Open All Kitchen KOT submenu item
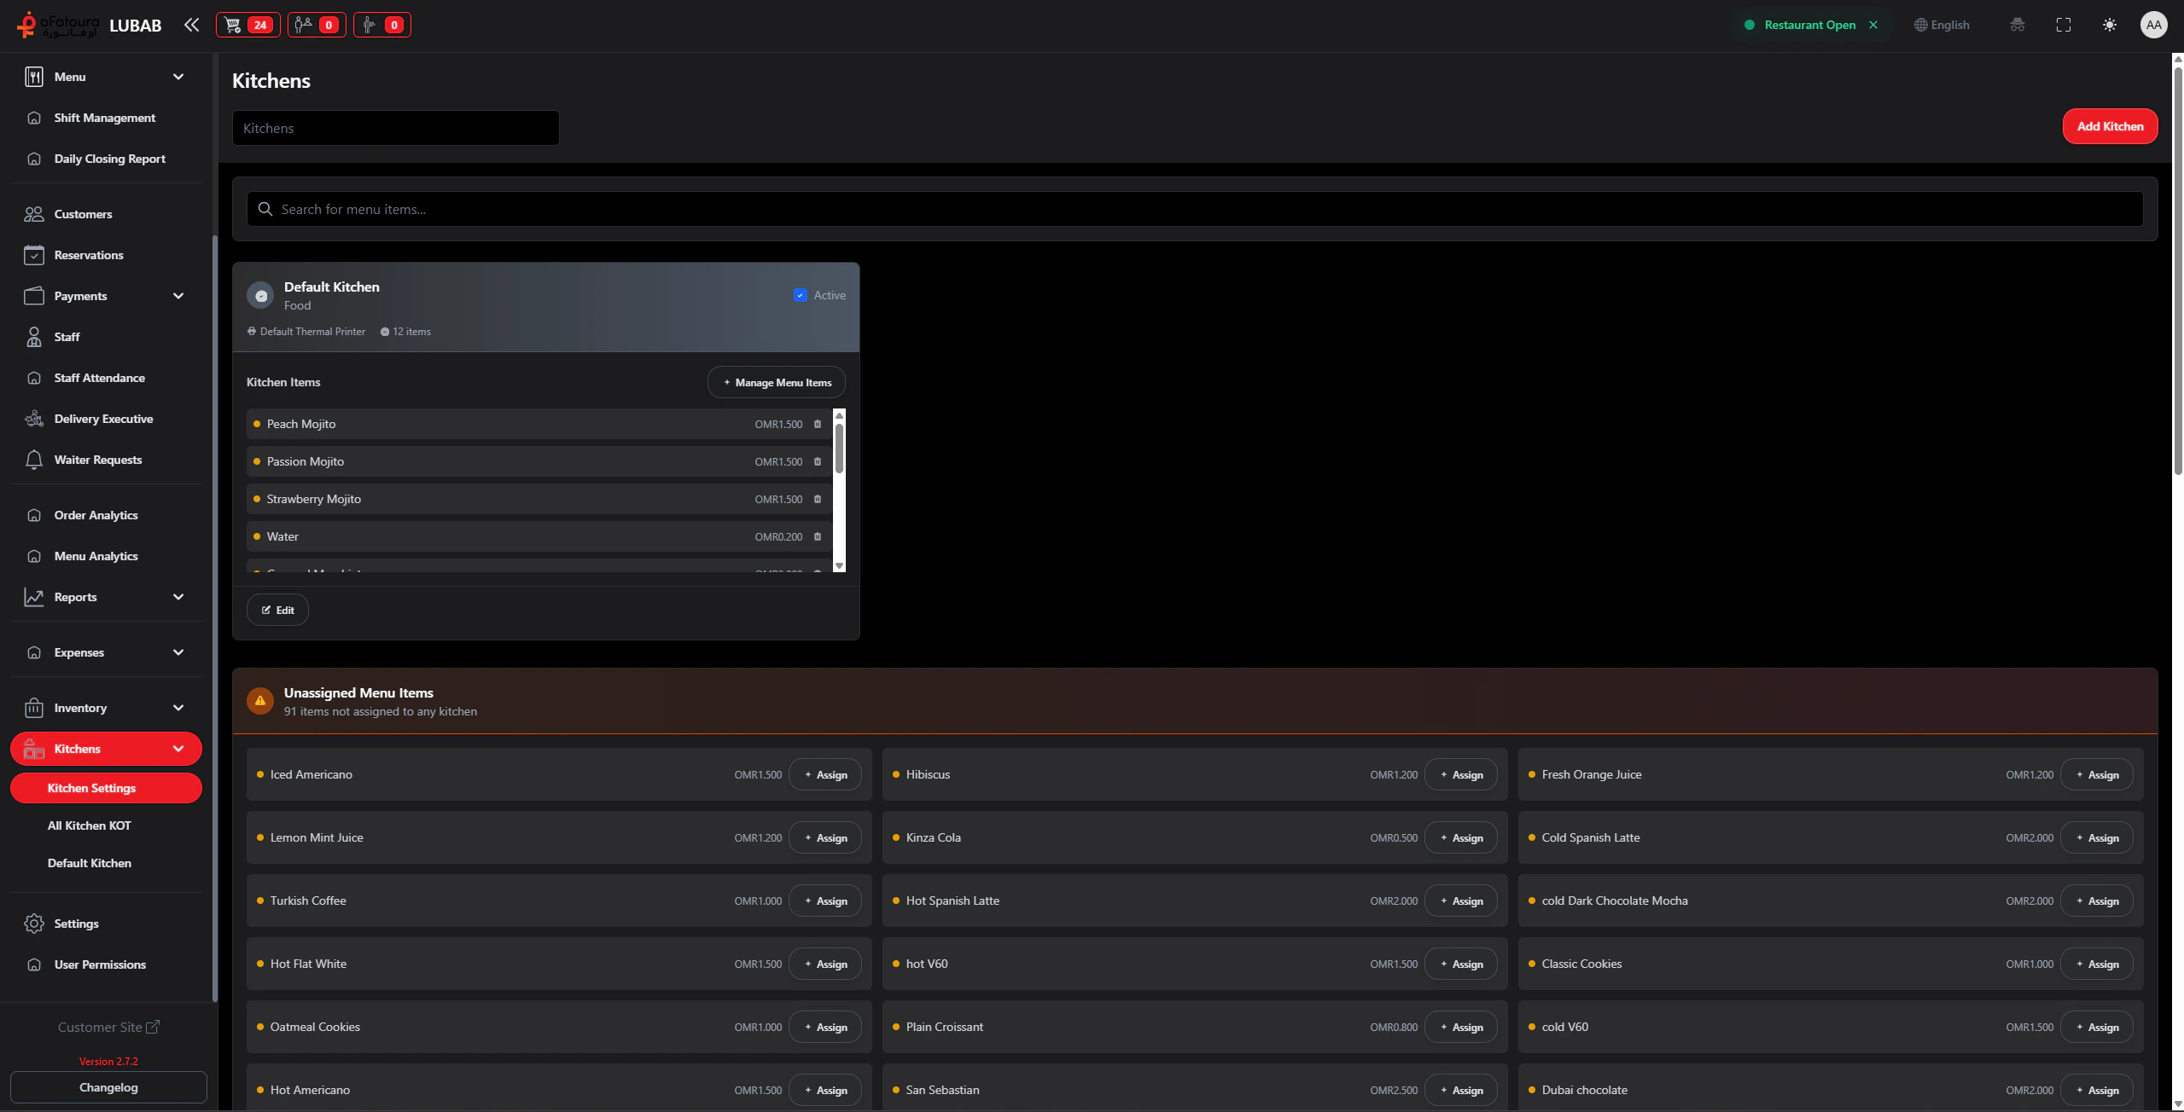The width and height of the screenshot is (2184, 1112). point(90,825)
